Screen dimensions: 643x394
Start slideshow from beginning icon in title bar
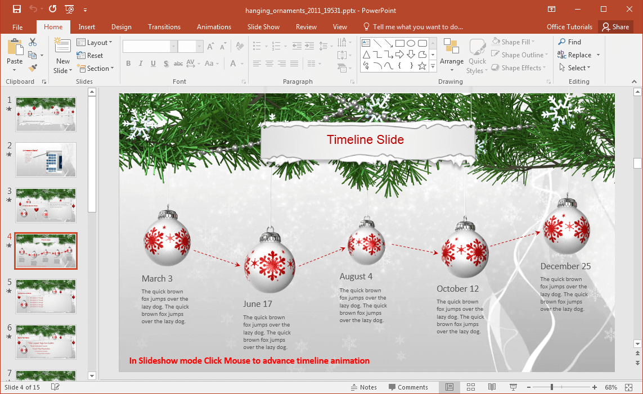70,9
